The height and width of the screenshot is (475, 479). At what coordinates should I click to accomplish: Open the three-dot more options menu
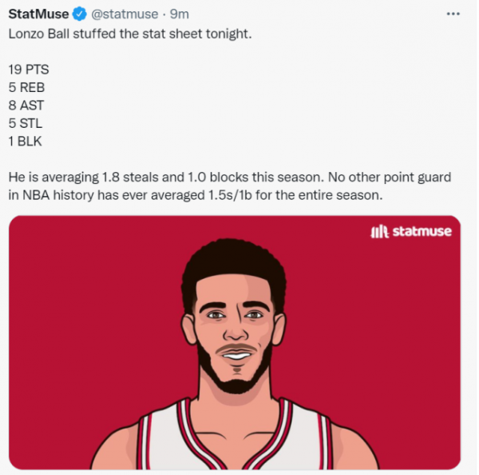click(x=453, y=14)
